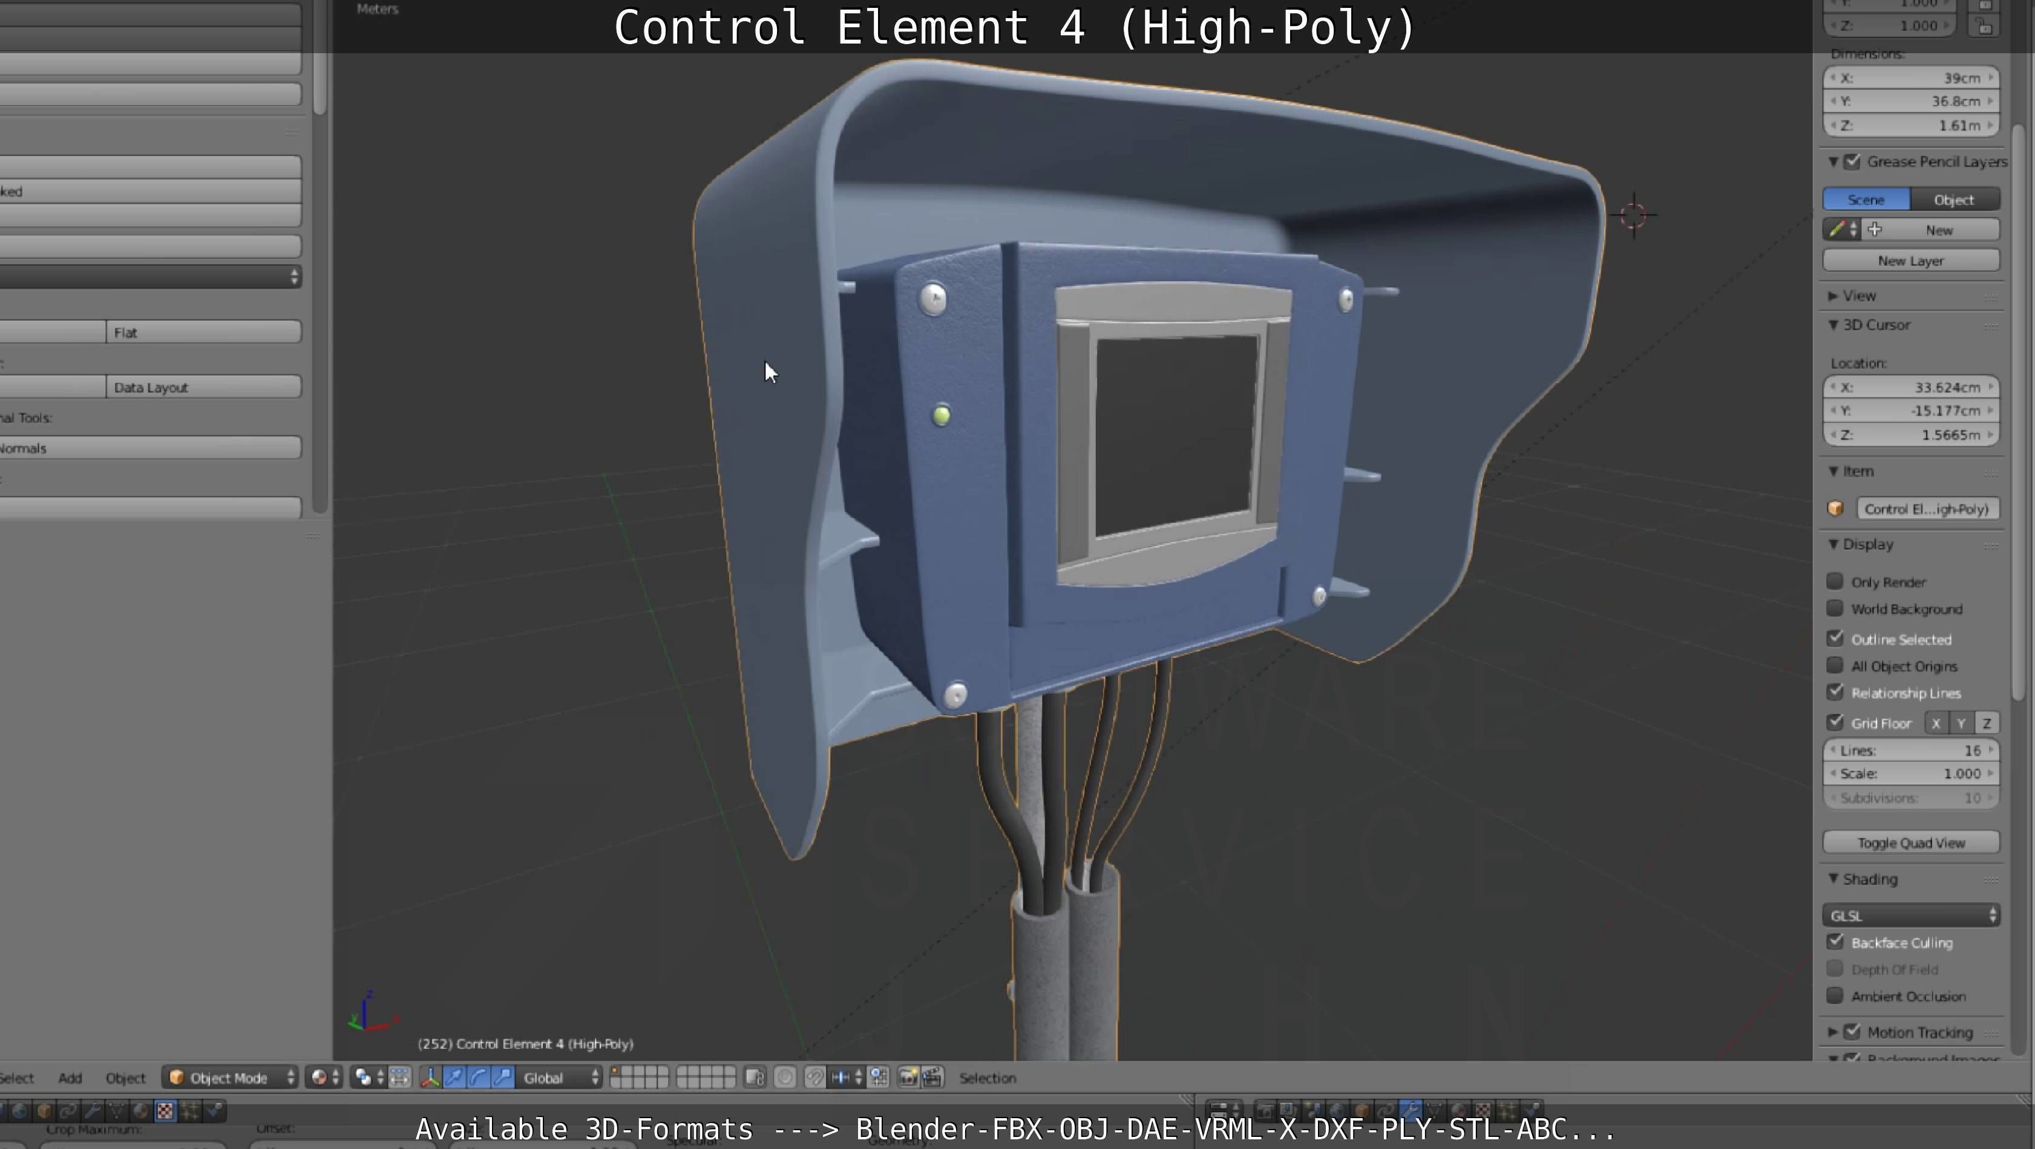
Task: Open the snap element type selector
Action: [847, 1077]
